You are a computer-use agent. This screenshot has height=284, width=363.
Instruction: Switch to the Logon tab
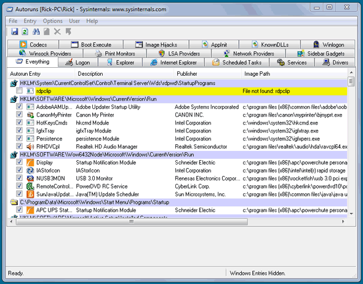point(78,63)
